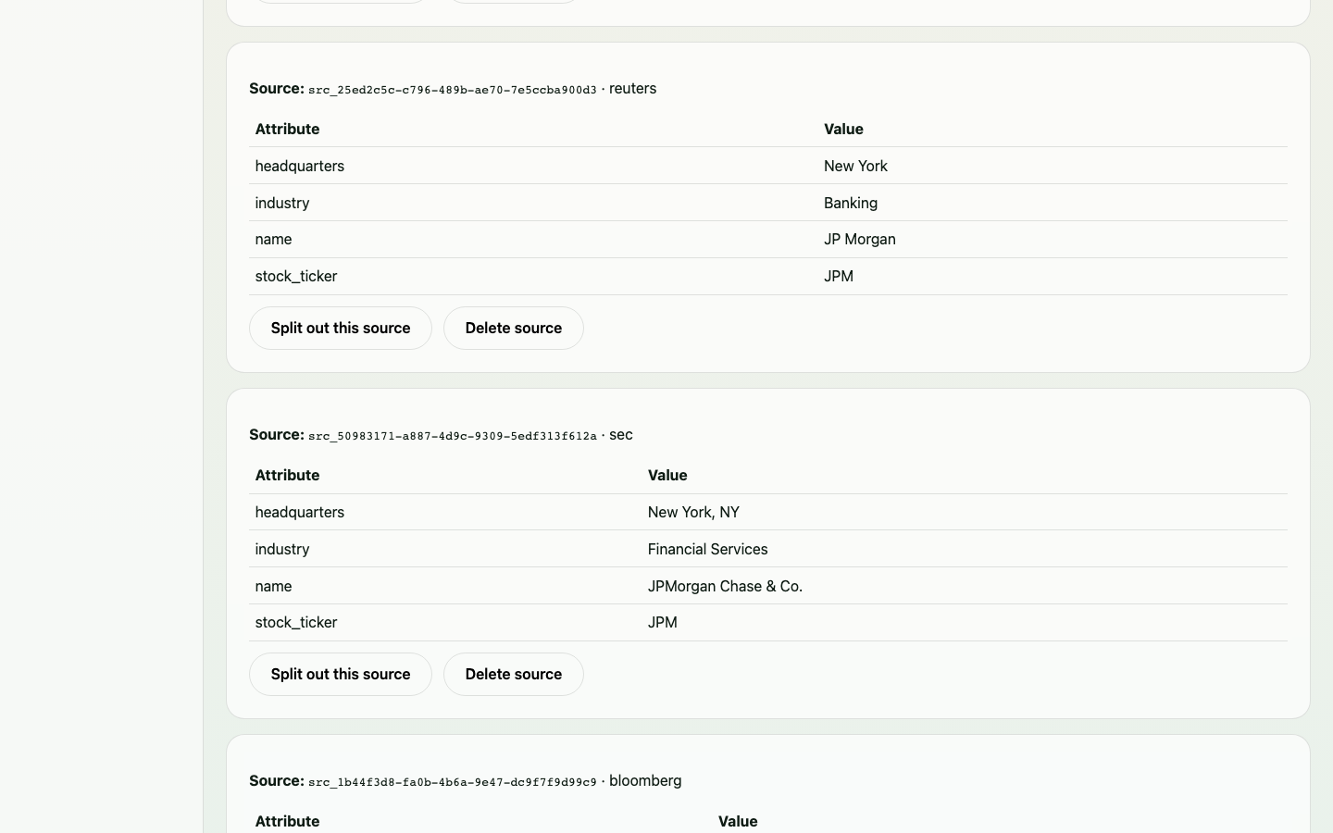Click the 'sec' source label

(x=621, y=435)
